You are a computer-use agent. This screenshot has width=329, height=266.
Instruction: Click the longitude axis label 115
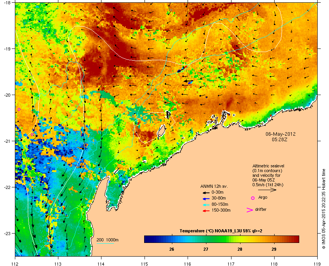(x=145, y=264)
